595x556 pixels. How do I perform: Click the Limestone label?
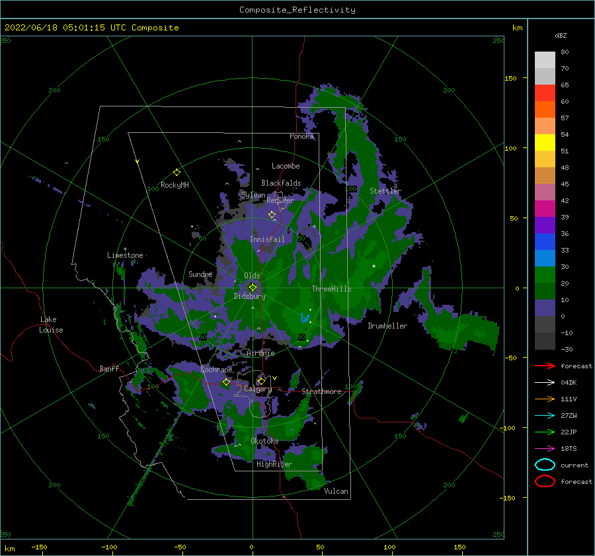125,255
